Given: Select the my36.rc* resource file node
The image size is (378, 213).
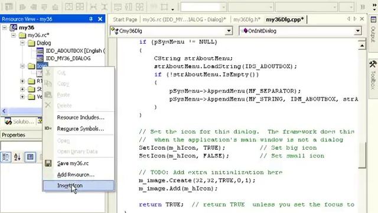Looking at the screenshot, I should click(38, 35).
